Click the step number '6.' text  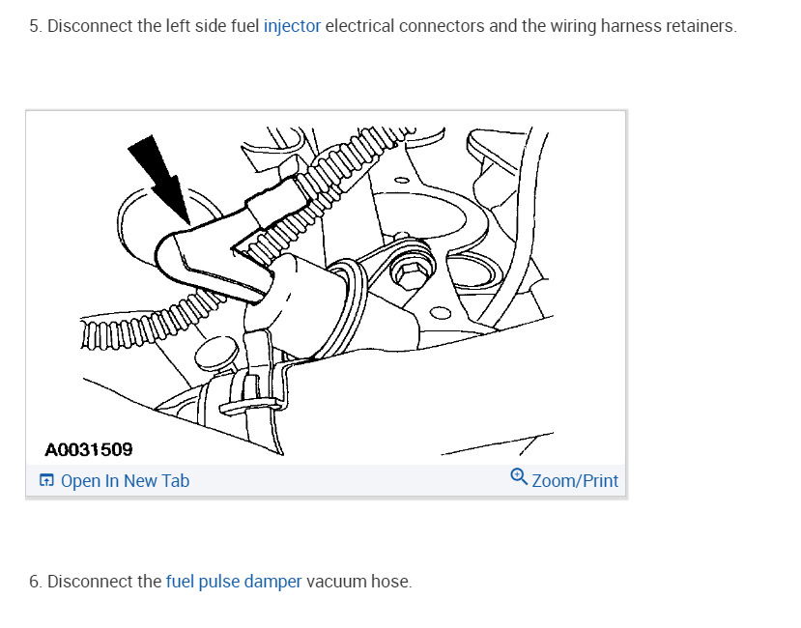pyautogui.click(x=35, y=582)
